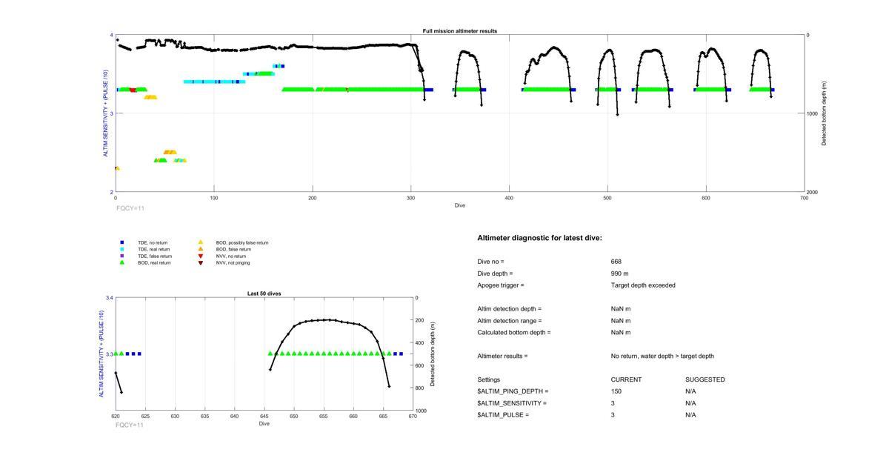Click the cyan square marker for TDE, real return

pos(122,249)
